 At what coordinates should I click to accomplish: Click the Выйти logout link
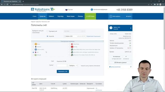point(129,16)
